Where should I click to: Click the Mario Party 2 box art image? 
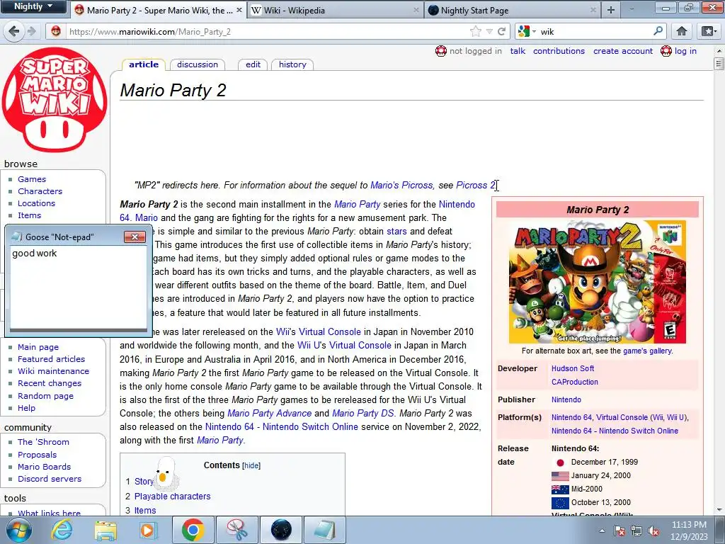click(x=598, y=282)
